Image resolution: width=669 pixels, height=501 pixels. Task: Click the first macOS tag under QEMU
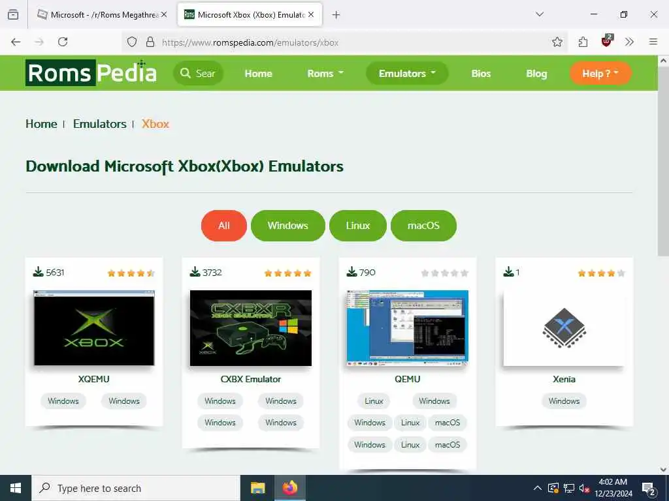(x=448, y=423)
